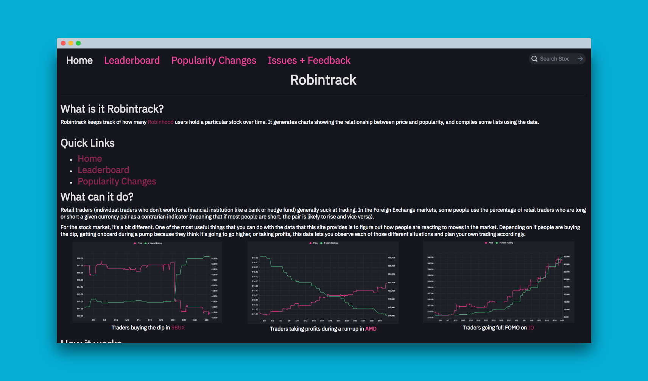The image size is (648, 381).
Task: Click the pink Price legend marker on the IQ chart
Action: click(486, 243)
